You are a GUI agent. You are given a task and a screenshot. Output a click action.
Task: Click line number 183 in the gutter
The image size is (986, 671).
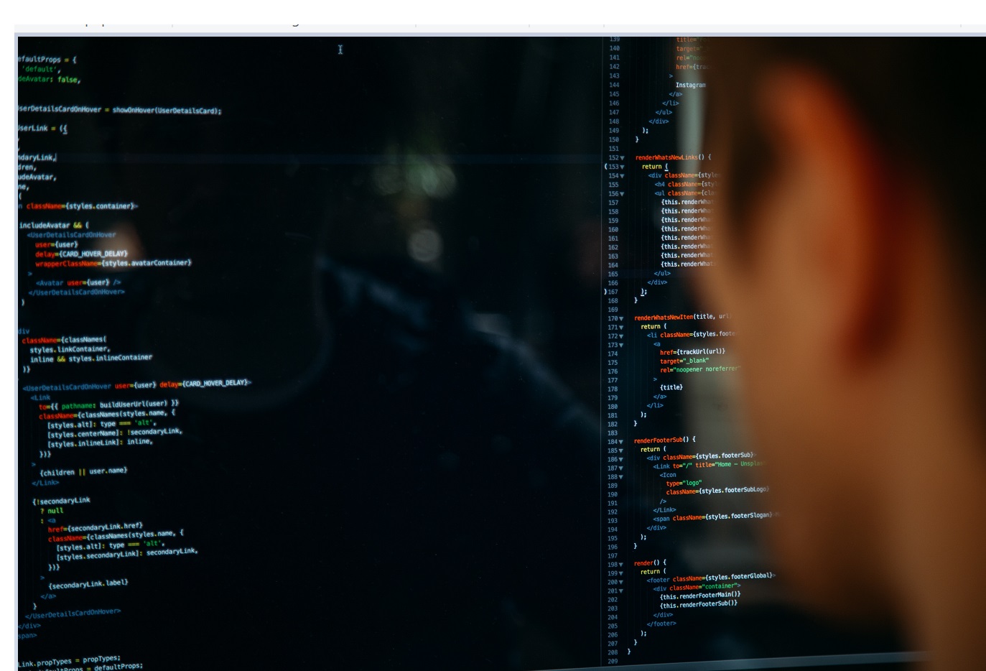[613, 433]
